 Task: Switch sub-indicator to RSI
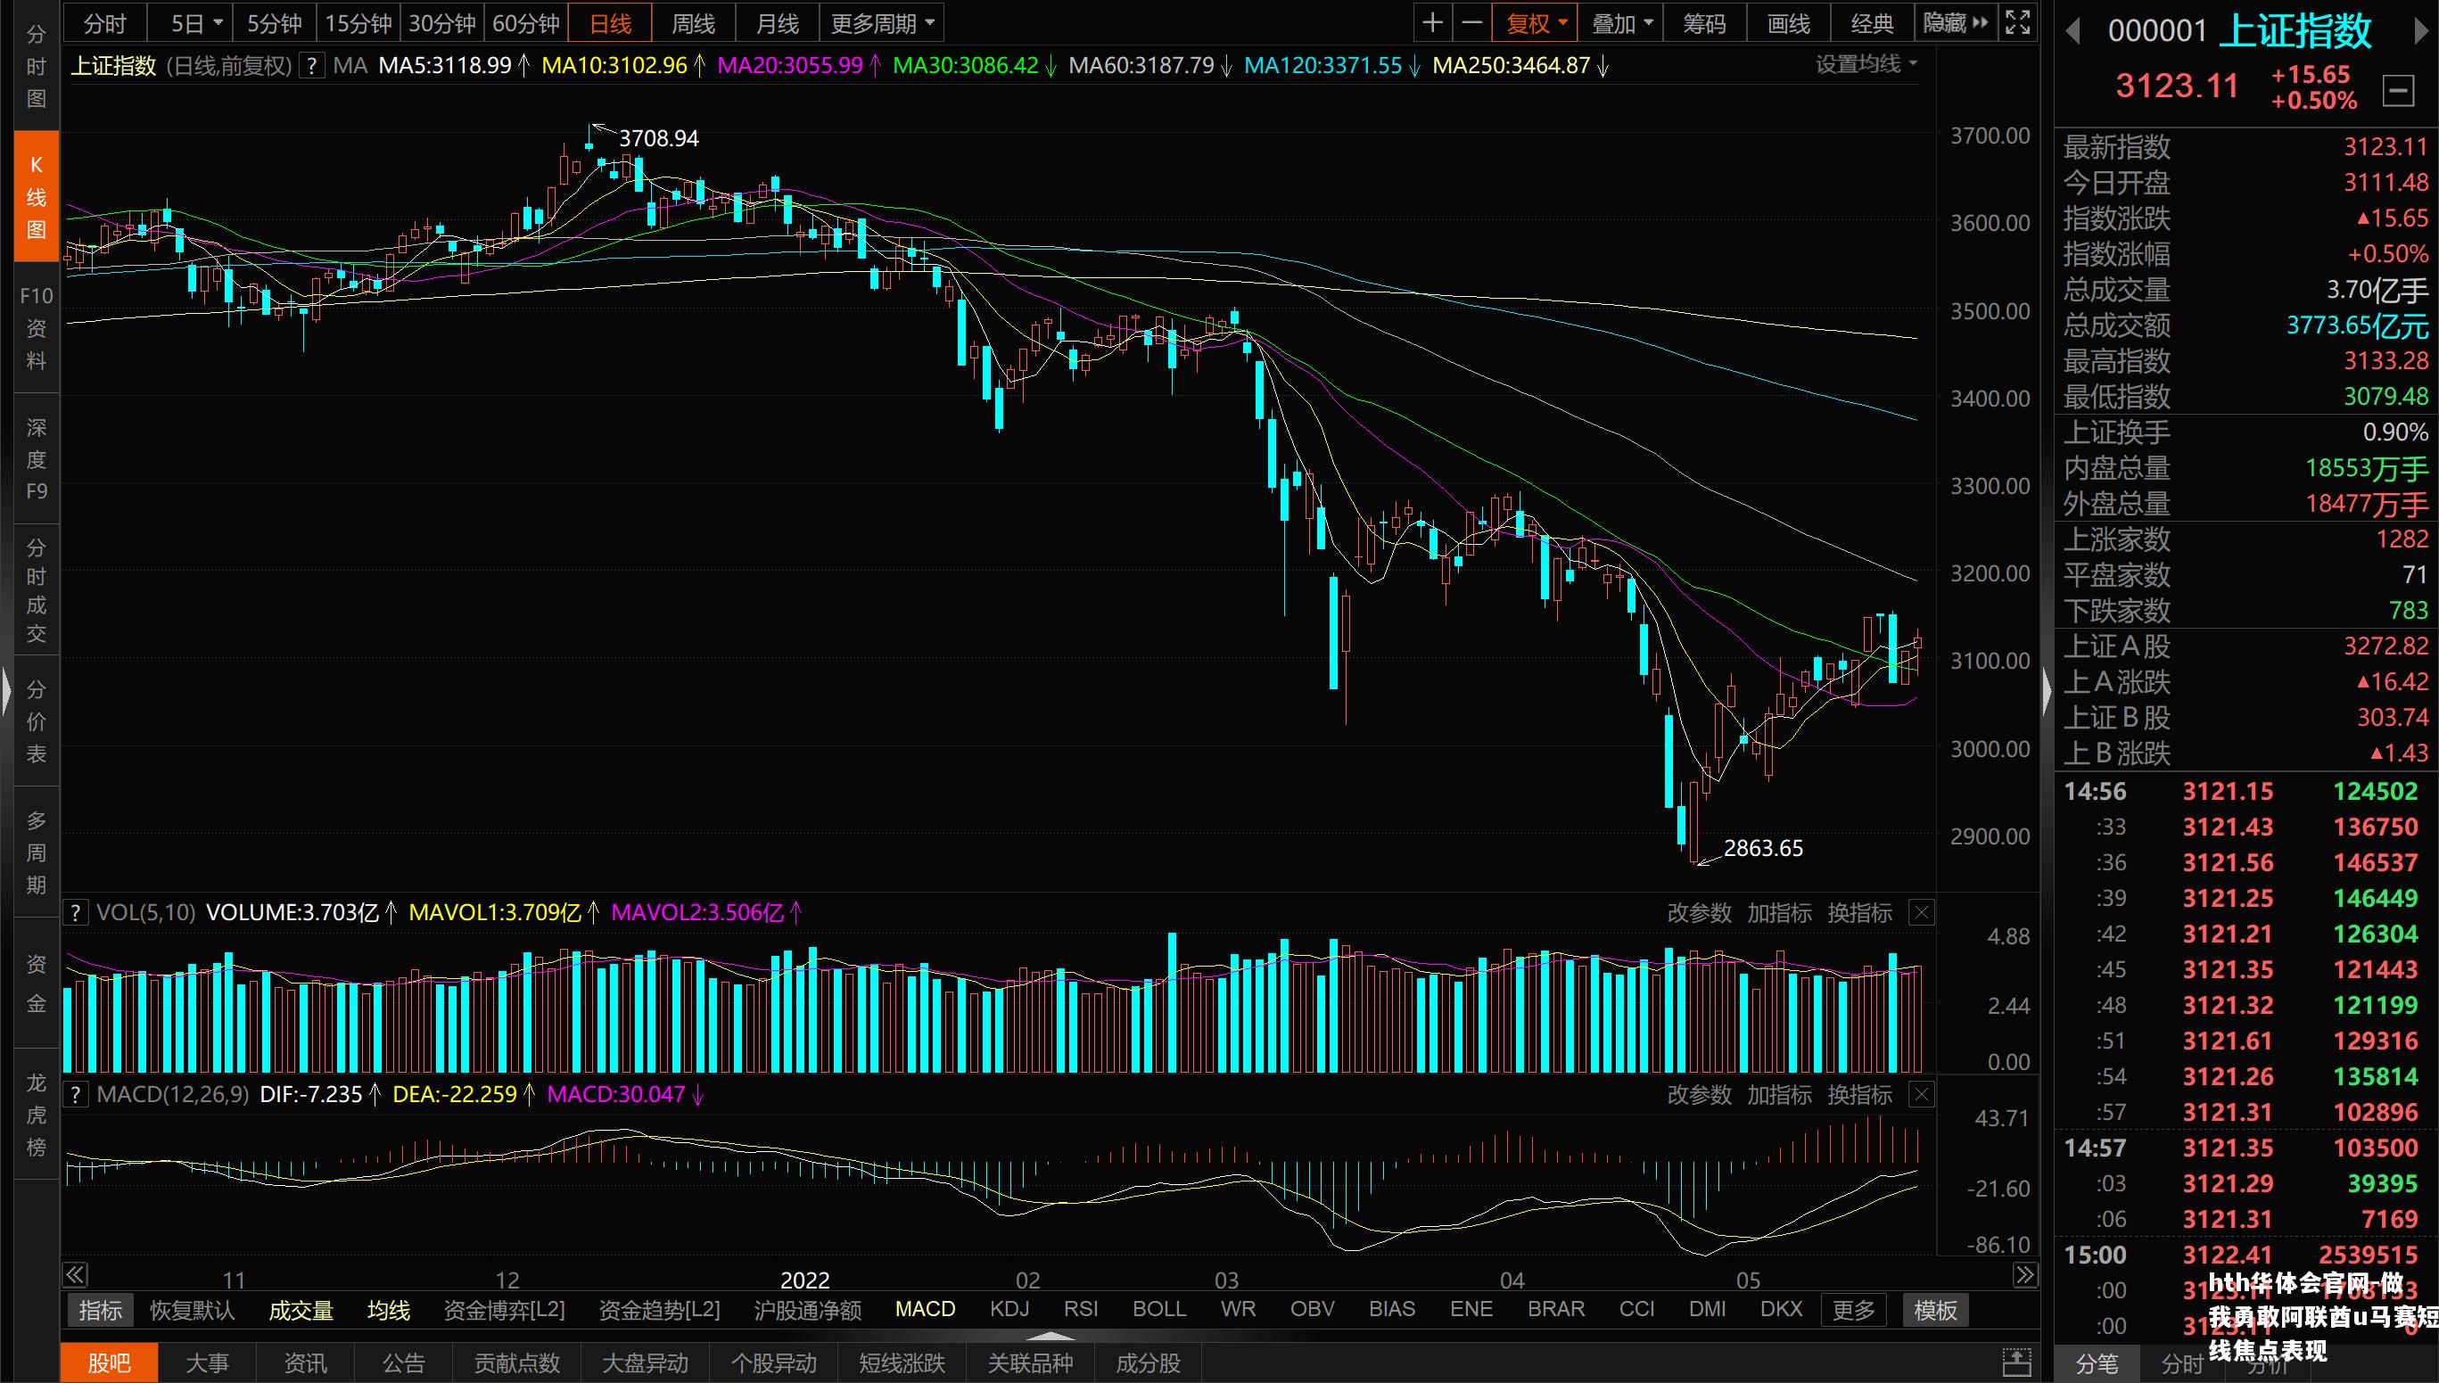(1081, 1309)
